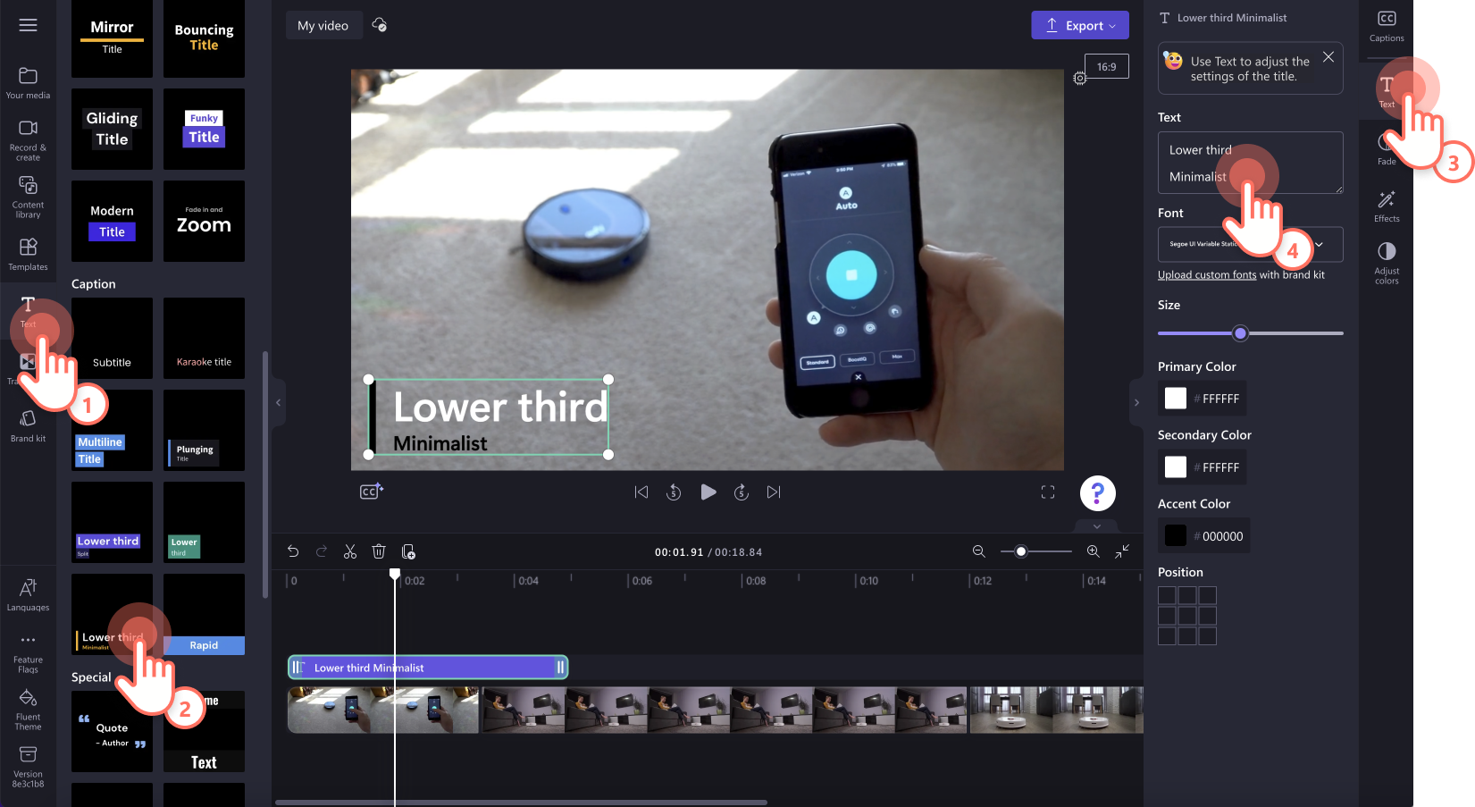Viewport: 1475px width, 807px height.
Task: Zoom out the timeline
Action: [x=979, y=551]
